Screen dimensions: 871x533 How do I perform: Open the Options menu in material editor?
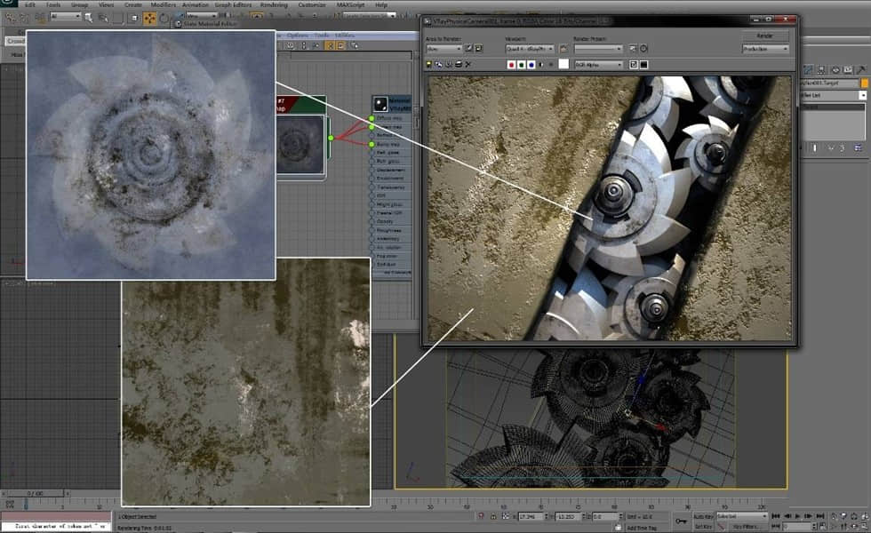(x=297, y=36)
